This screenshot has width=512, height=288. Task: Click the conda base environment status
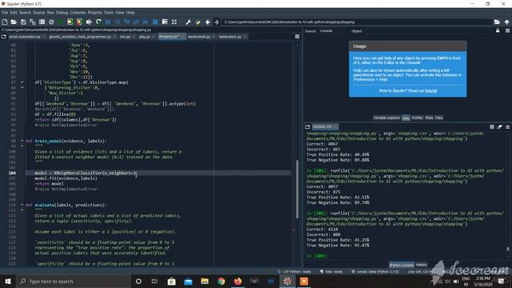(x=375, y=272)
